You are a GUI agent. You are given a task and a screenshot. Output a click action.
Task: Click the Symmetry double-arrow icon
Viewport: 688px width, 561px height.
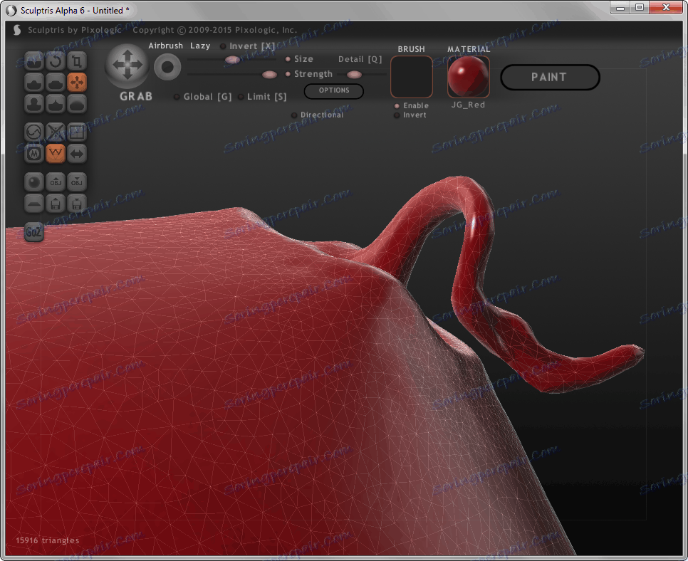pyautogui.click(x=77, y=153)
